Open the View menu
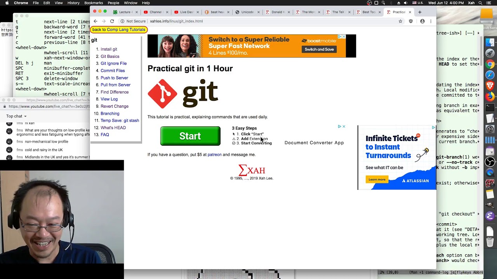497x279 pixels. [x=59, y=3]
